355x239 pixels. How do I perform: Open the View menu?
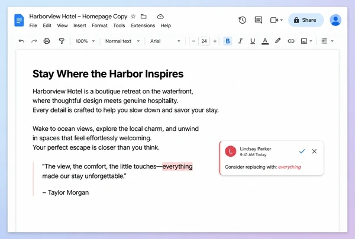62,25
